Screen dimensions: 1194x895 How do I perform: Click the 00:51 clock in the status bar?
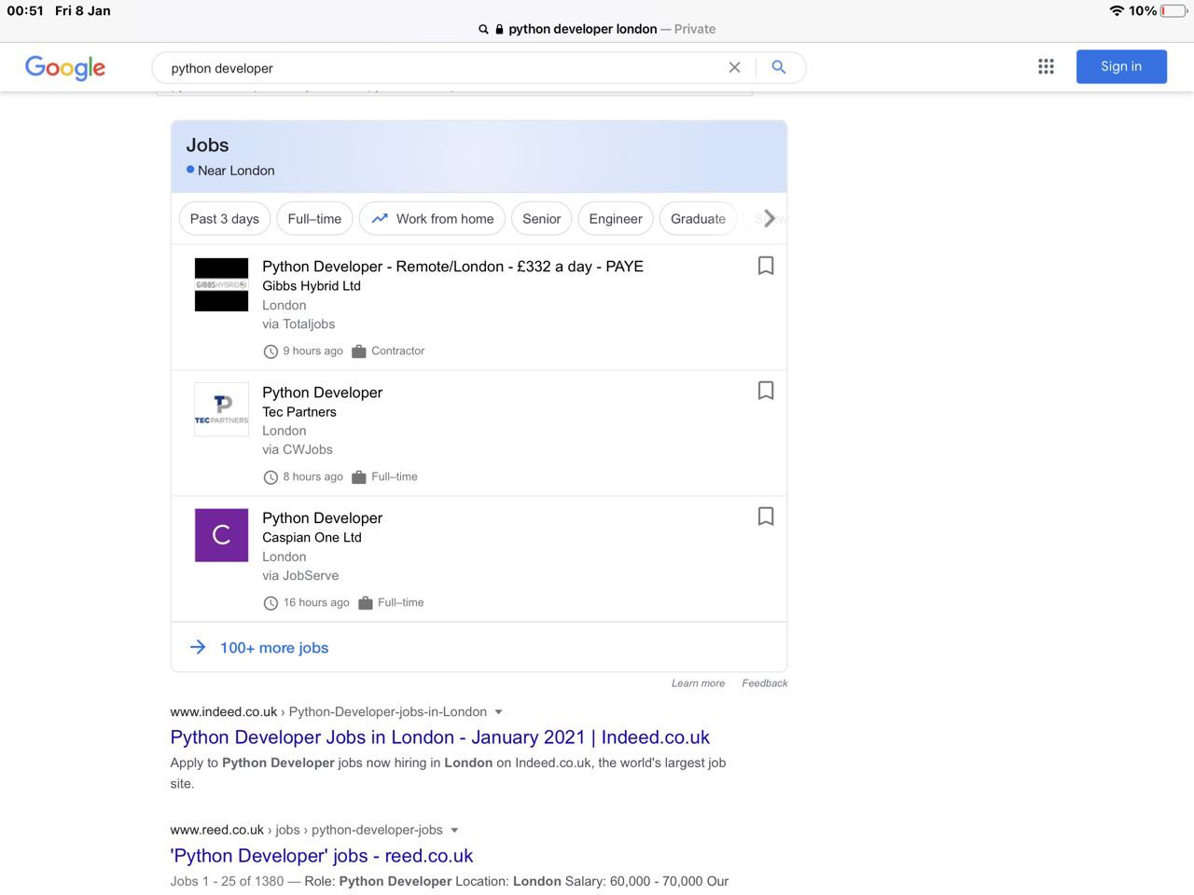click(25, 10)
